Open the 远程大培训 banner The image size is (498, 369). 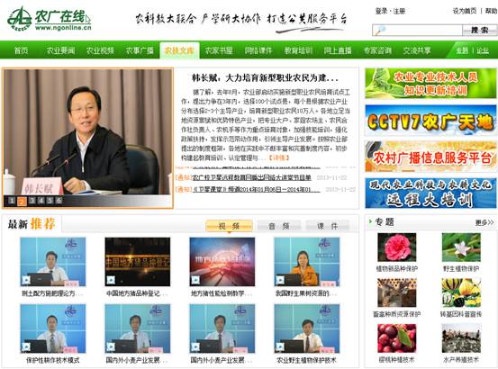click(x=430, y=193)
